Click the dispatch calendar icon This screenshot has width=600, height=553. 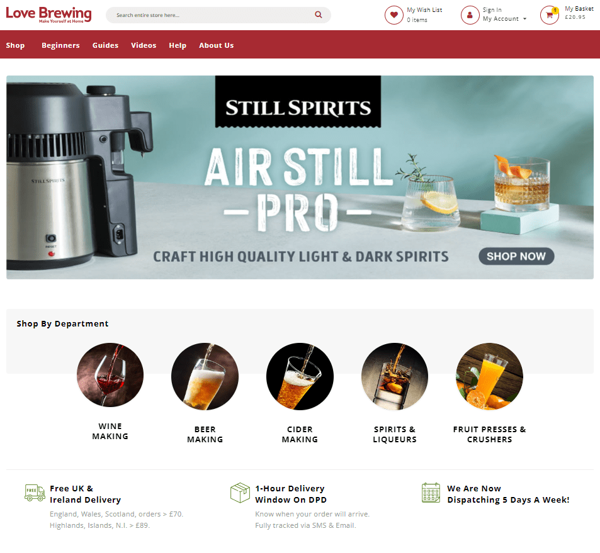point(431,493)
